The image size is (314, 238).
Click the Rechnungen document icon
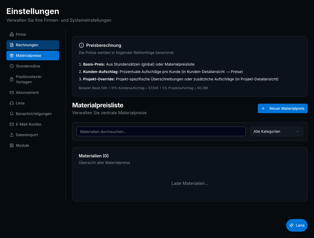(12, 45)
